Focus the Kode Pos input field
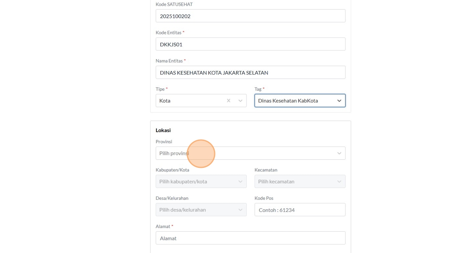452x253 pixels. pyautogui.click(x=299, y=210)
